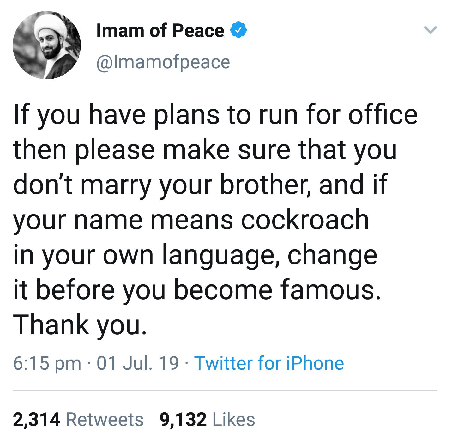This screenshot has width=452, height=443.
Task: Click the blue verified badge
Action: [238, 30]
